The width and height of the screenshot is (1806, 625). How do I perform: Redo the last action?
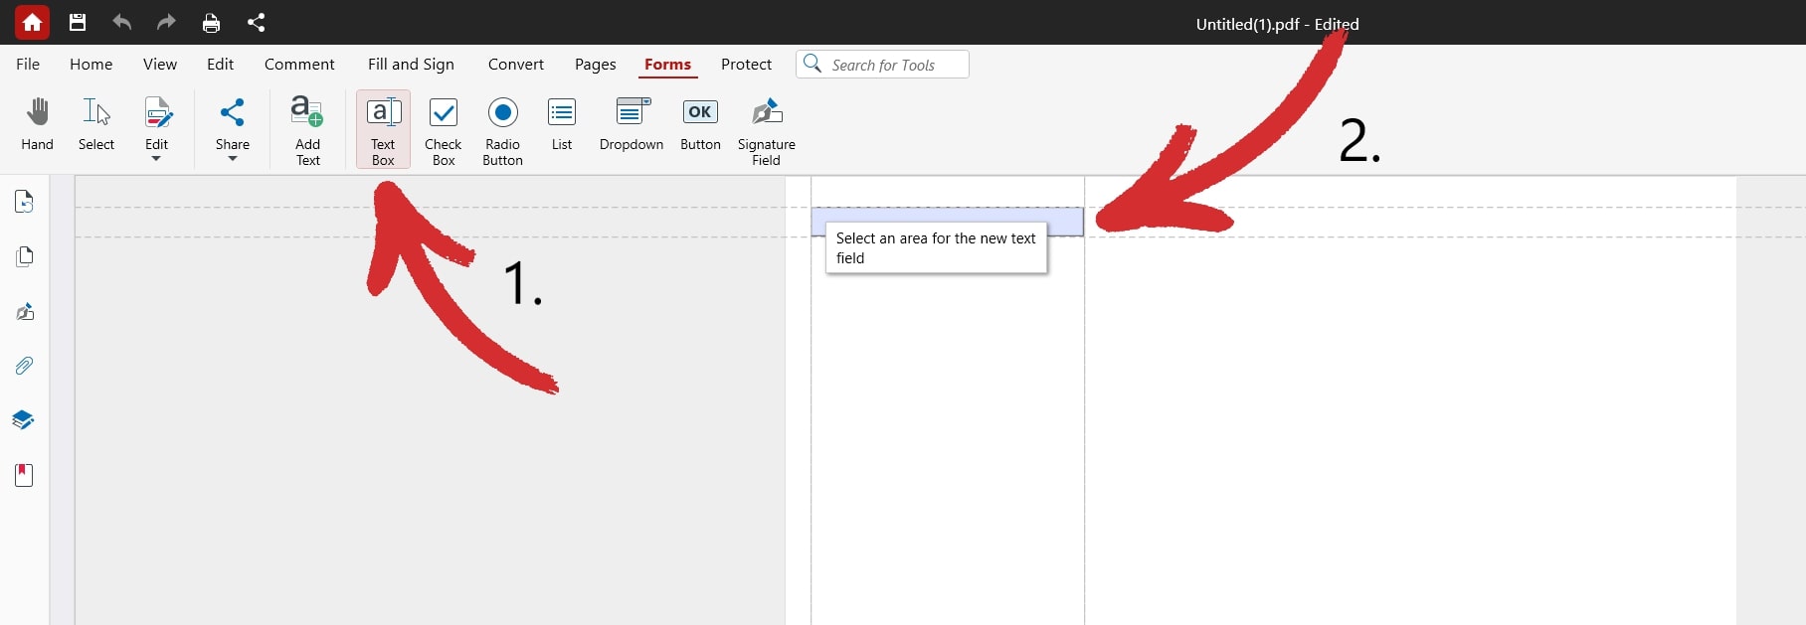[166, 22]
